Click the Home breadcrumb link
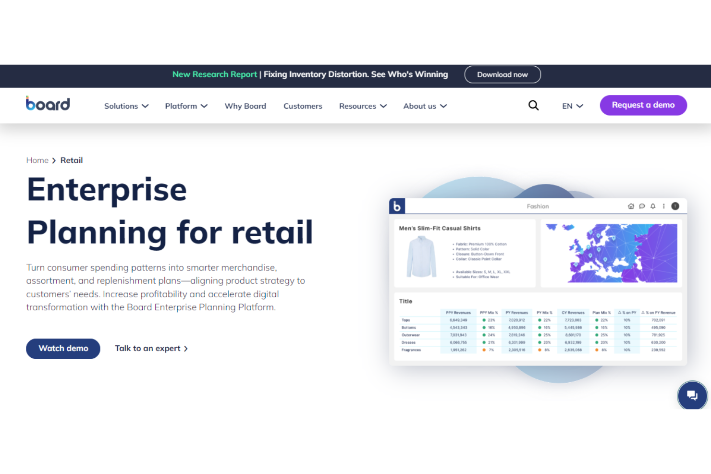The width and height of the screenshot is (711, 474). coord(37,160)
